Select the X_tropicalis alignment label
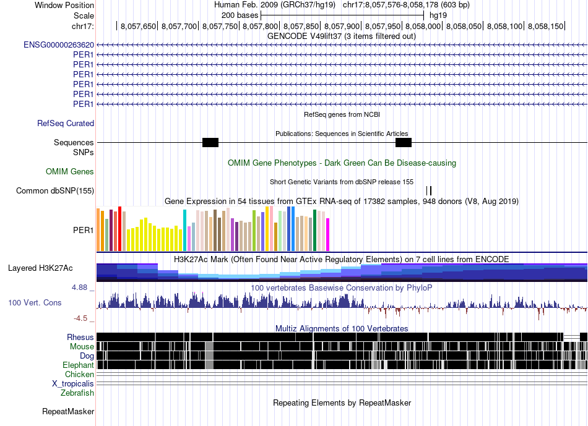Image resolution: width=588 pixels, height=426 pixels. pos(73,384)
